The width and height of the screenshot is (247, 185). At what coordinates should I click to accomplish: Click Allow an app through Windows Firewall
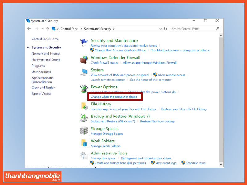pos(150,63)
